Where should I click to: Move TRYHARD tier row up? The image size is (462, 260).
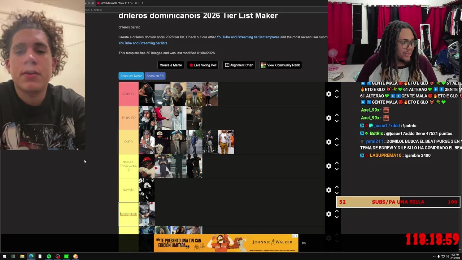[337, 115]
